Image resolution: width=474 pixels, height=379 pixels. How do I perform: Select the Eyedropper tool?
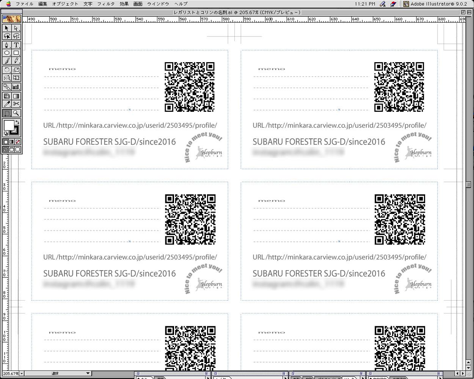pyautogui.click(x=7, y=104)
